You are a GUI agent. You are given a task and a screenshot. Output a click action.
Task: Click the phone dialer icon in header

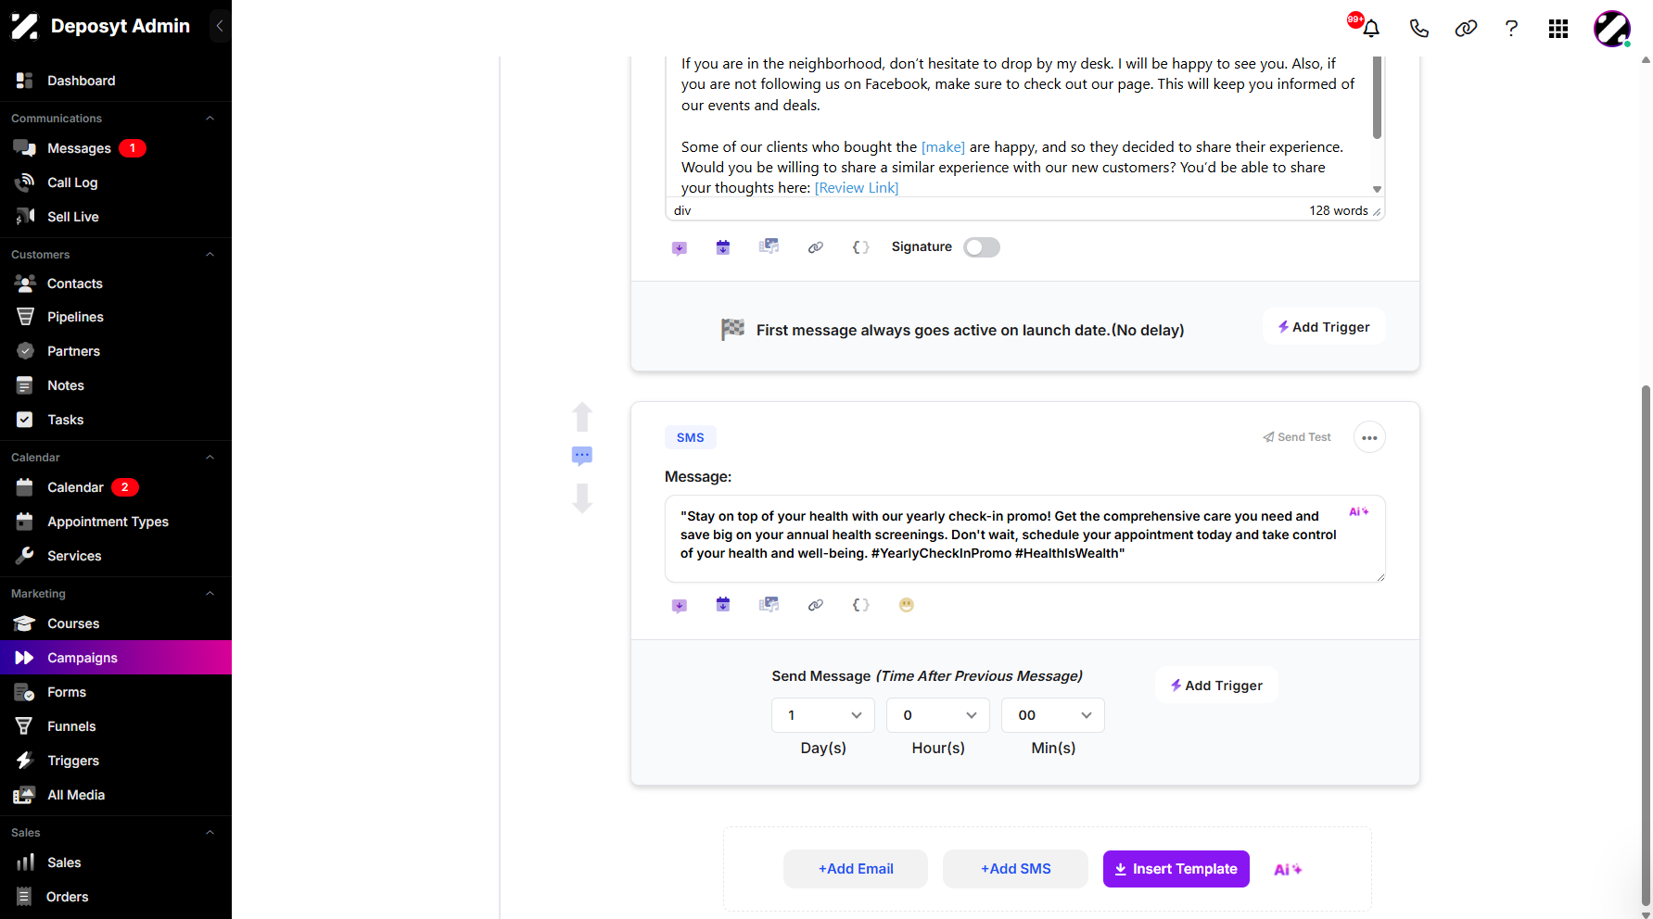click(1418, 28)
